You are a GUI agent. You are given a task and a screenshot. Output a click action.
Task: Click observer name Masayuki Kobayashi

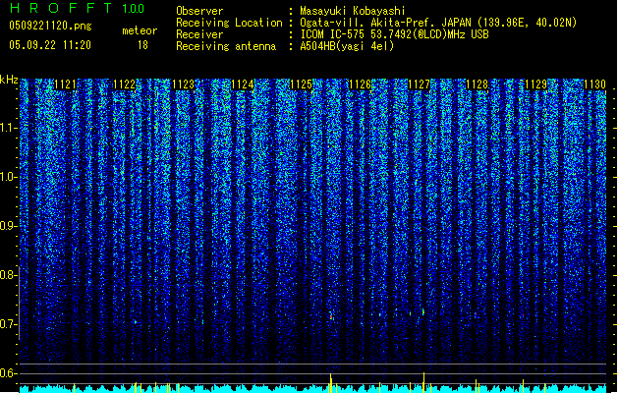353,11
